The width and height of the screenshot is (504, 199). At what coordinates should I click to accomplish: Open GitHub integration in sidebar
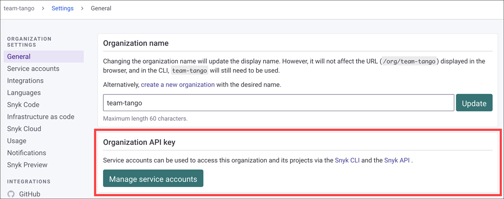(x=24, y=194)
